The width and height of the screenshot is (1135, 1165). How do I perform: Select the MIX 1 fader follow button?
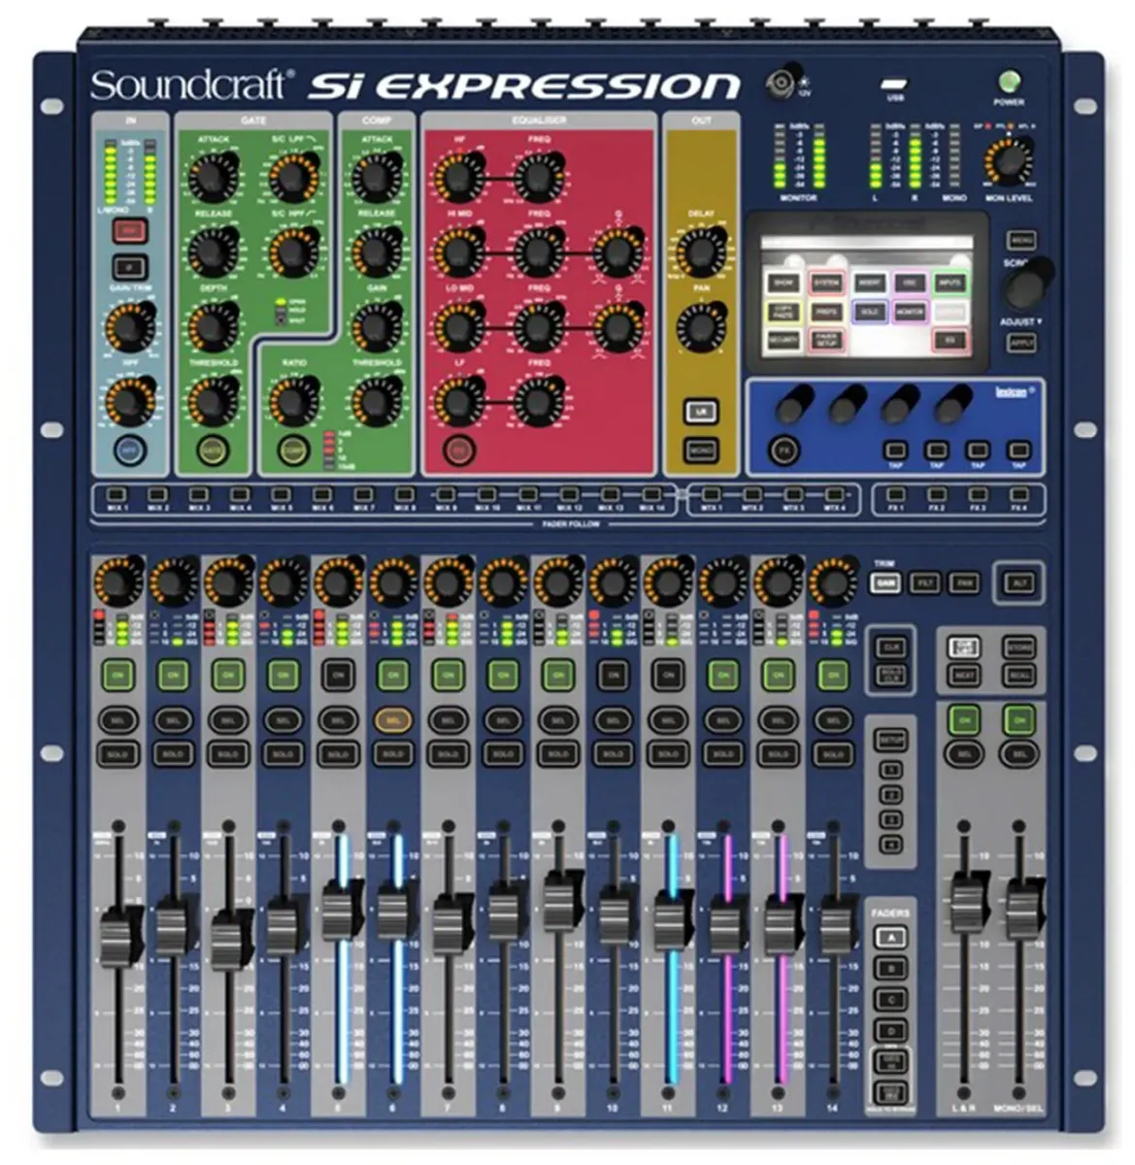[x=117, y=495]
